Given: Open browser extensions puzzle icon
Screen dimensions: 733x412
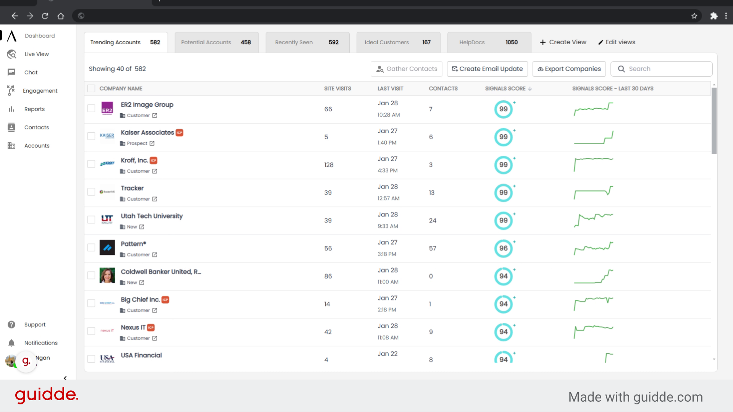Looking at the screenshot, I should [x=714, y=16].
